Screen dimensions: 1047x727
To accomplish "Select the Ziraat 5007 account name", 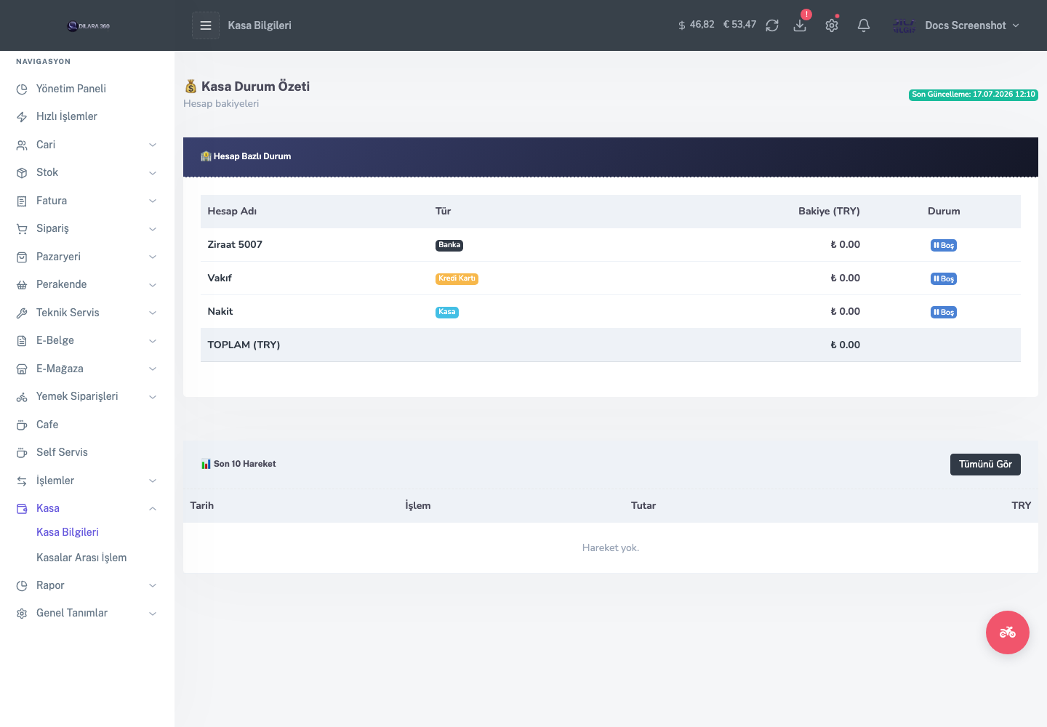I will click(x=235, y=244).
